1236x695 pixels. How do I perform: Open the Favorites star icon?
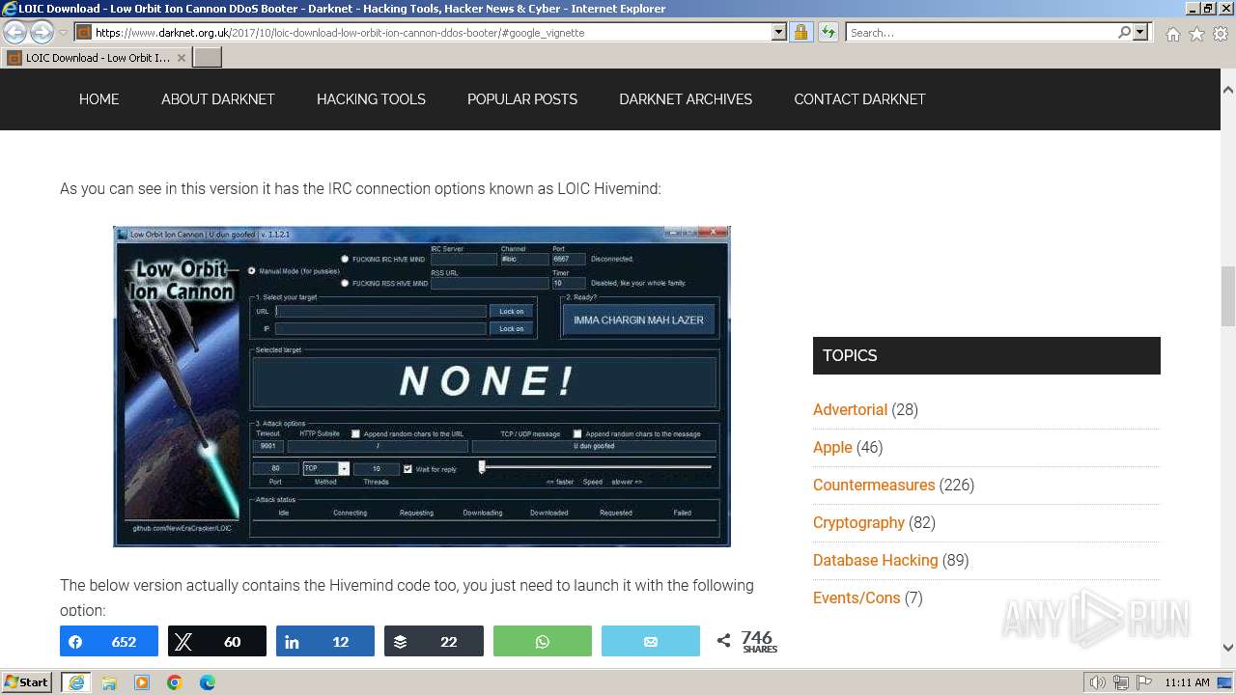(x=1196, y=34)
